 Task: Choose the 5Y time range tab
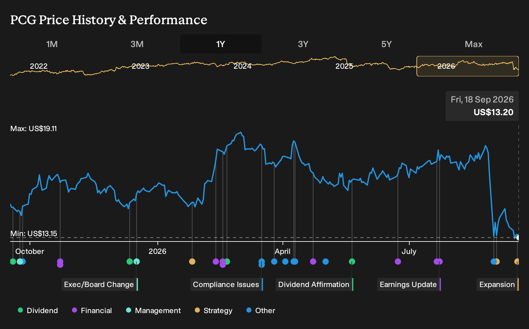point(386,44)
